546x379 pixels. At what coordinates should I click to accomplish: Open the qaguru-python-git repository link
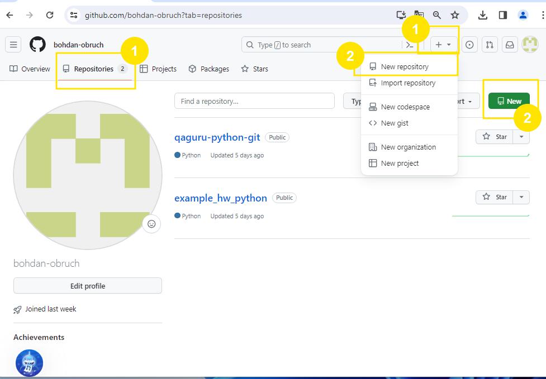click(217, 137)
